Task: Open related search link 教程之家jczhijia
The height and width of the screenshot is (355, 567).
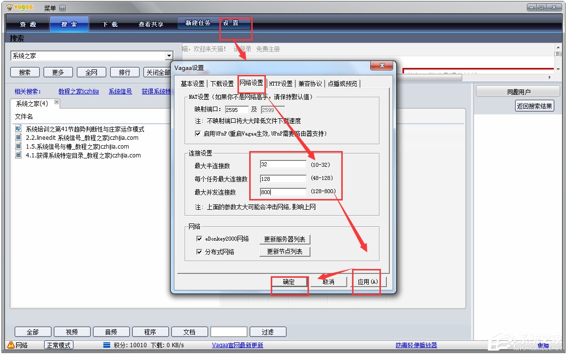Action: (78, 91)
